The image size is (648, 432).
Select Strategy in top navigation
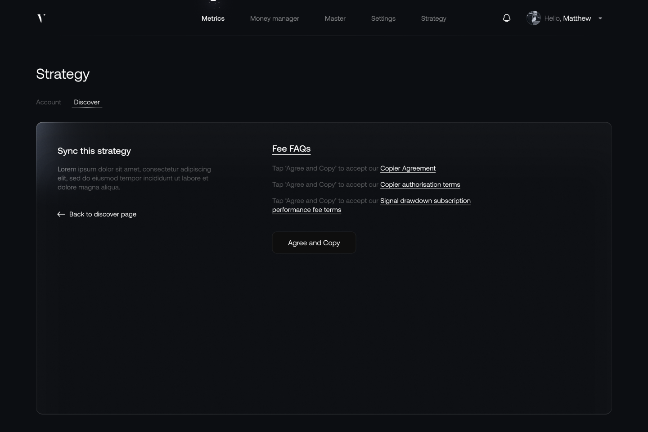434,18
